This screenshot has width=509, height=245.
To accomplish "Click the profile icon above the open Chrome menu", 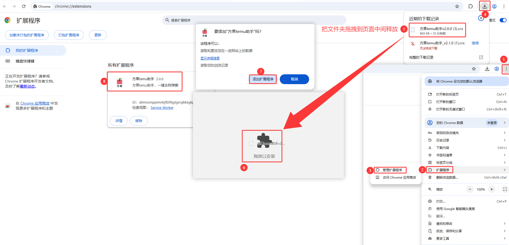I will [497, 69].
